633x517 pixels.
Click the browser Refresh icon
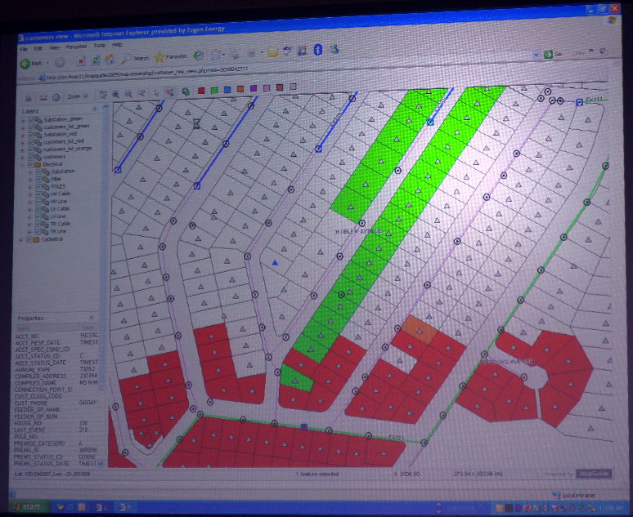(x=95, y=60)
